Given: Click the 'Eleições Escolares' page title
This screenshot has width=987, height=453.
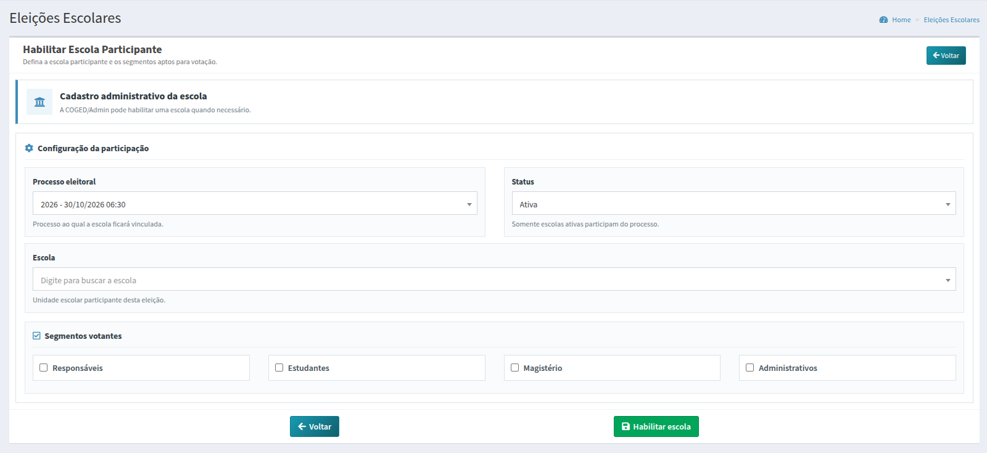Looking at the screenshot, I should coord(65,18).
